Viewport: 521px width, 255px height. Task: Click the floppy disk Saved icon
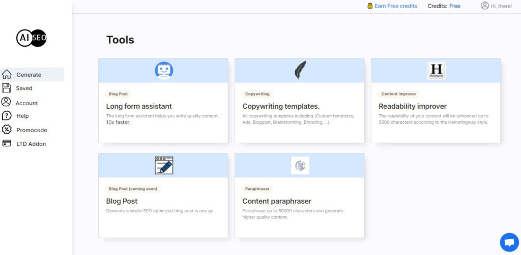pyautogui.click(x=6, y=88)
